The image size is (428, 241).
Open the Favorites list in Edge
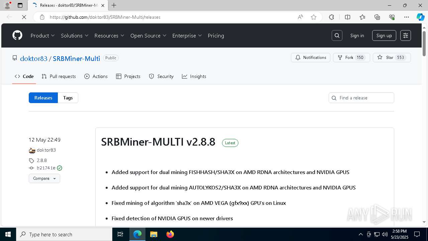(x=362, y=17)
